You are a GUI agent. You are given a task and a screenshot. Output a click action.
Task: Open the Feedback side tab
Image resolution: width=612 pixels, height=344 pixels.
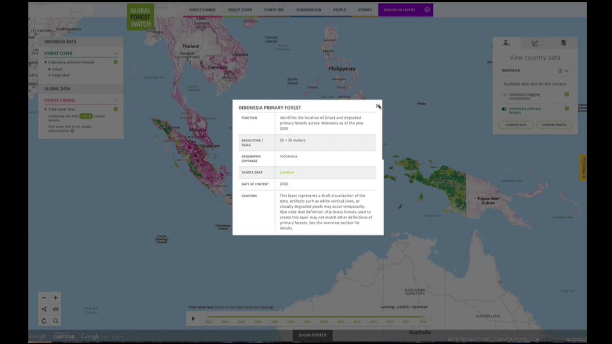pos(583,168)
